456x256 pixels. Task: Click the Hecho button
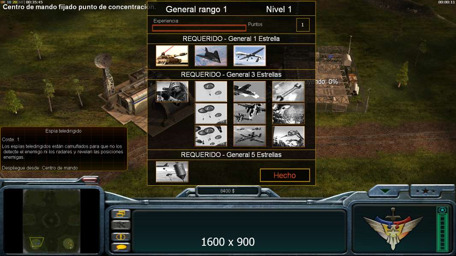(285, 175)
